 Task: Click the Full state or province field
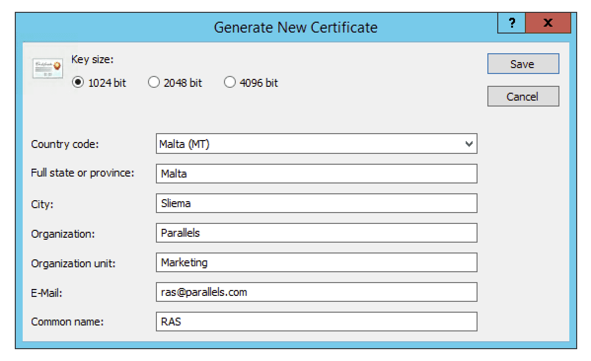[x=316, y=174]
